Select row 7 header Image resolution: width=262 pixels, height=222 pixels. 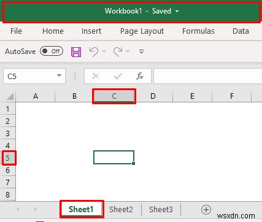[7, 182]
